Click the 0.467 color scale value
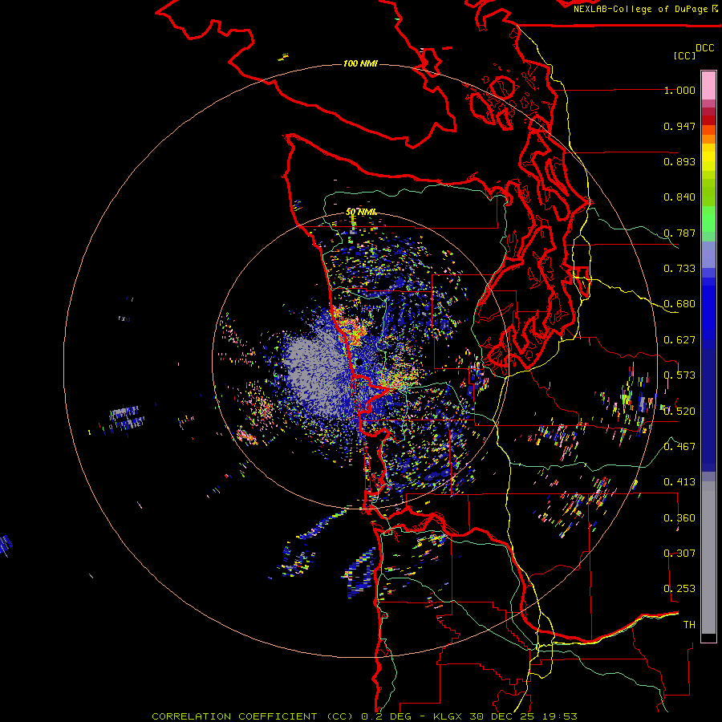This screenshot has width=722, height=722. click(x=679, y=447)
